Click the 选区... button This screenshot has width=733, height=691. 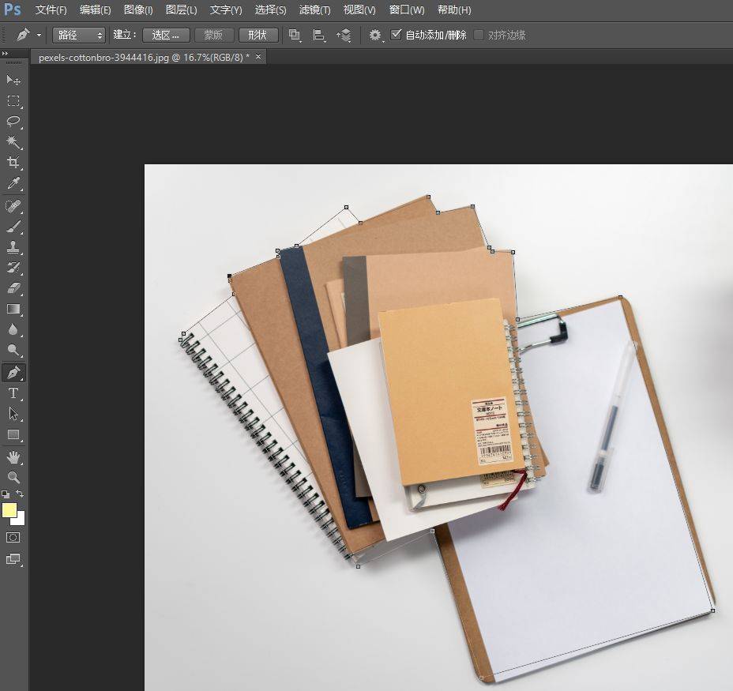tap(166, 35)
